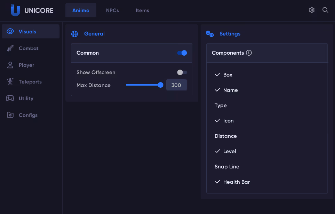Disable the Common toggle switch
Screen dimensions: 335x214
(182, 53)
